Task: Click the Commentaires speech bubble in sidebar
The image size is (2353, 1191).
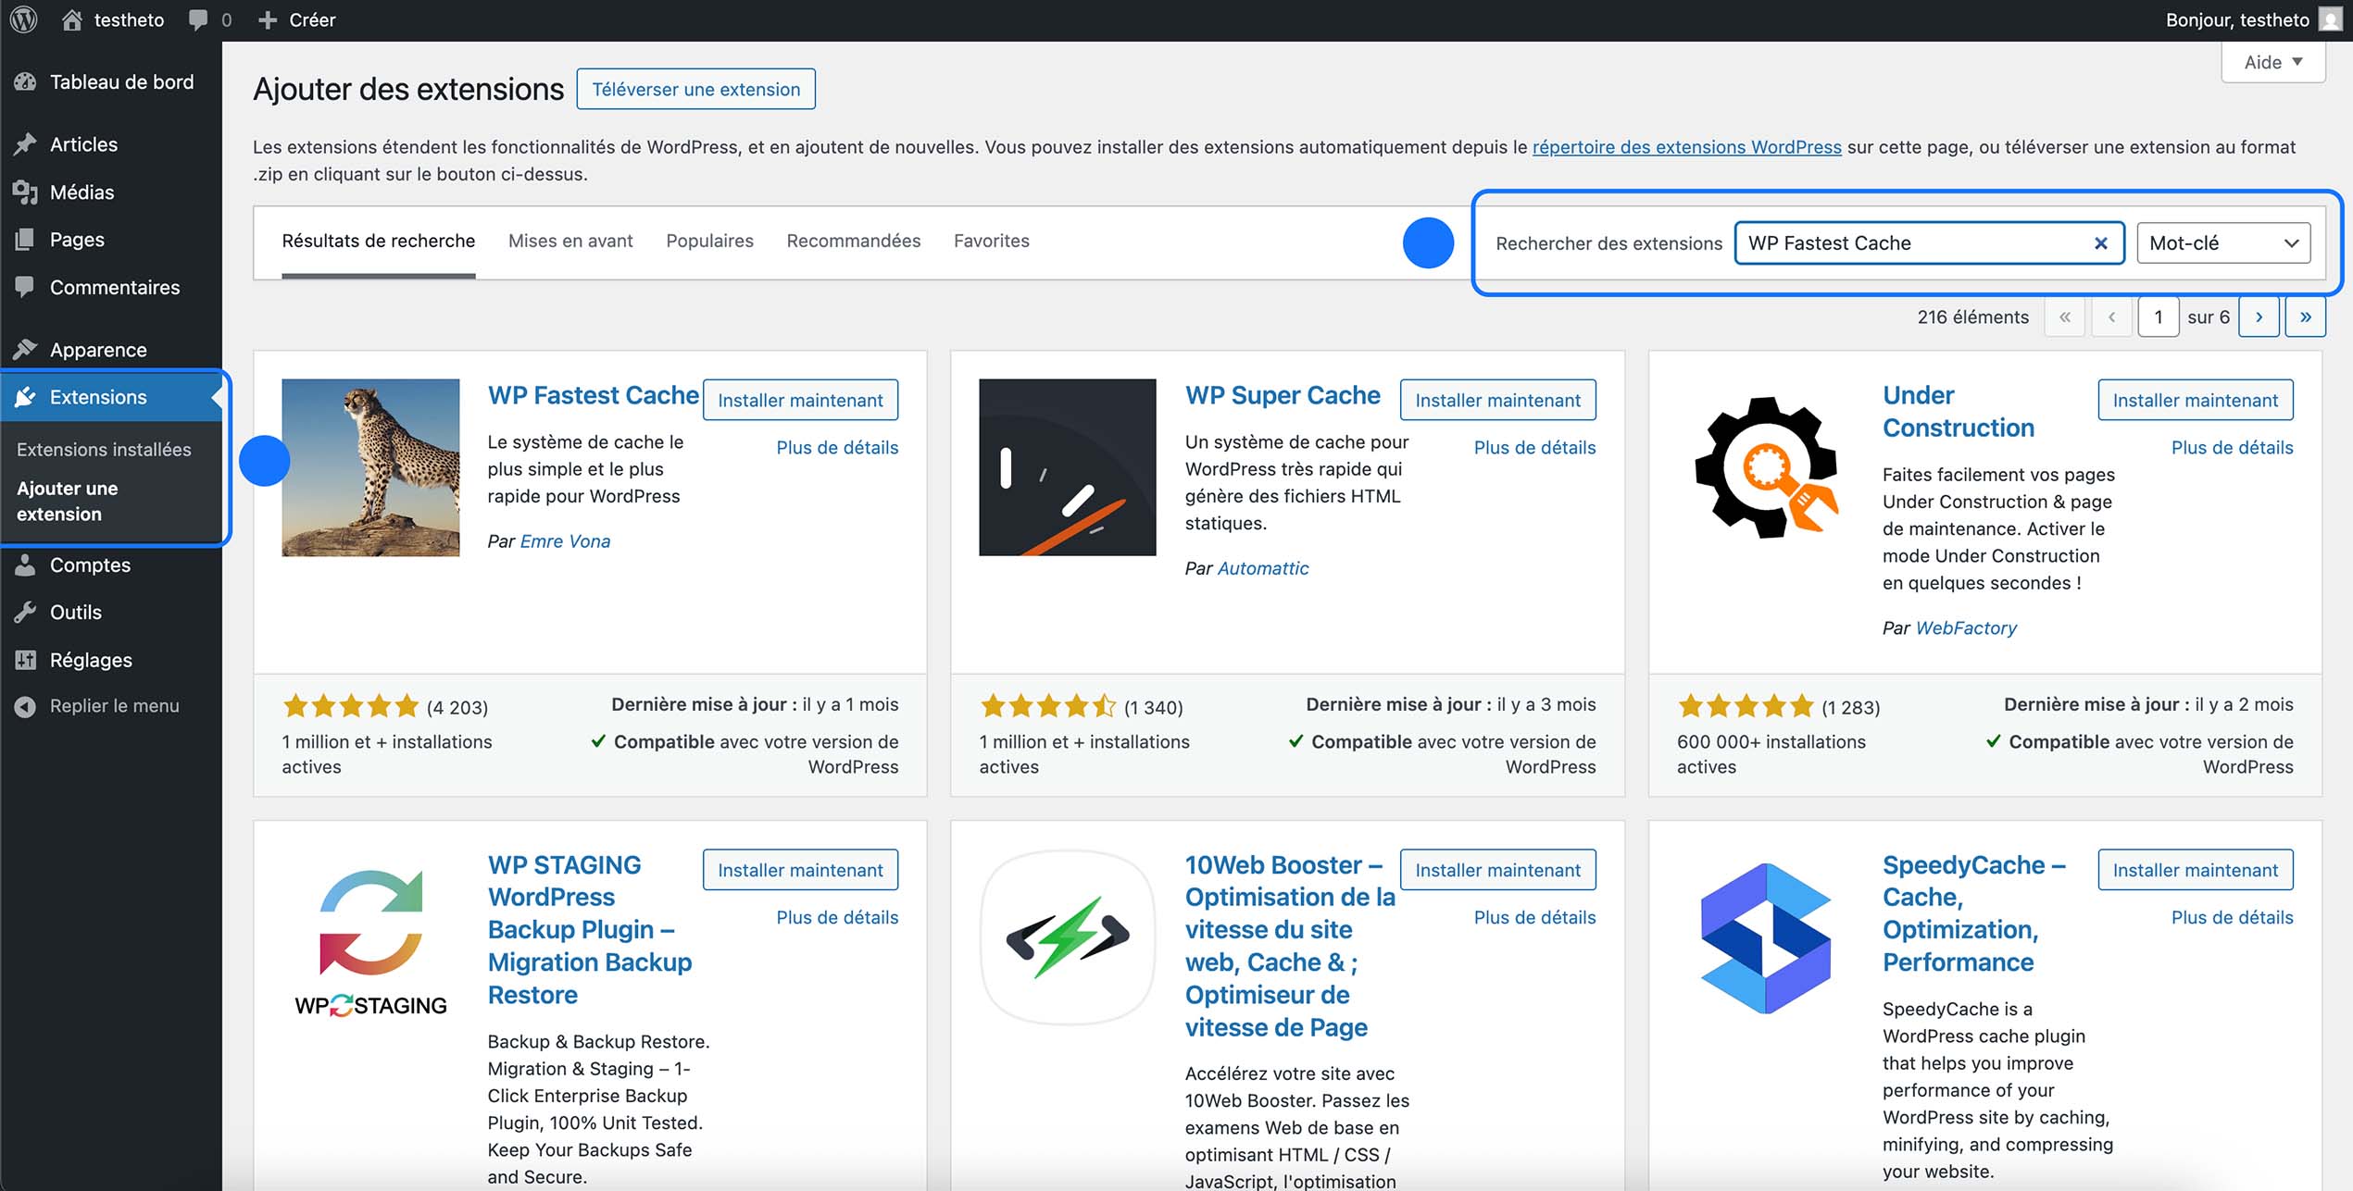Action: [x=25, y=287]
